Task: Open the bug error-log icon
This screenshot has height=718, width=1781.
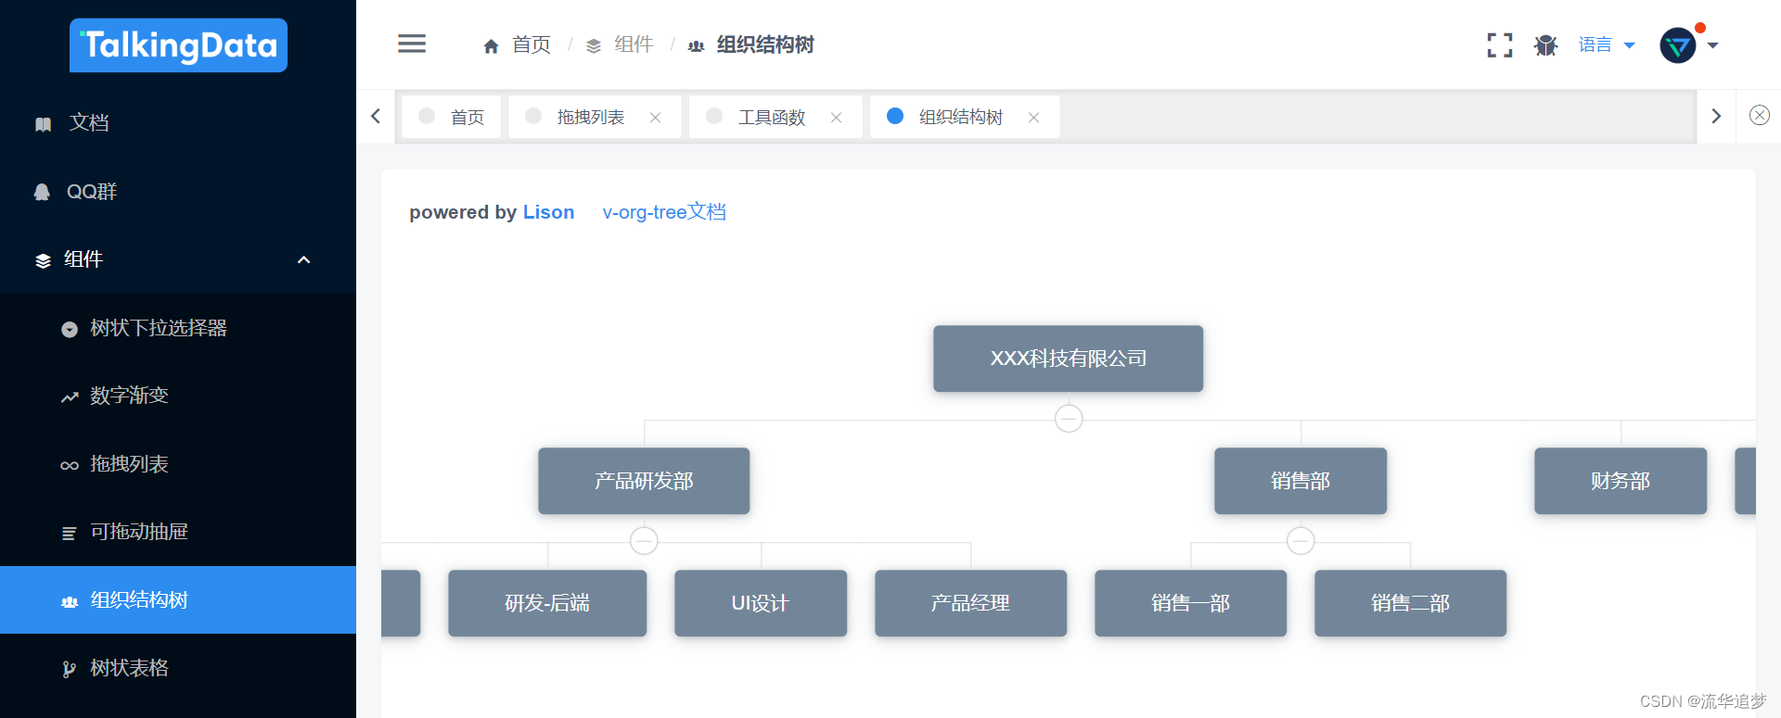Action: click(1545, 45)
